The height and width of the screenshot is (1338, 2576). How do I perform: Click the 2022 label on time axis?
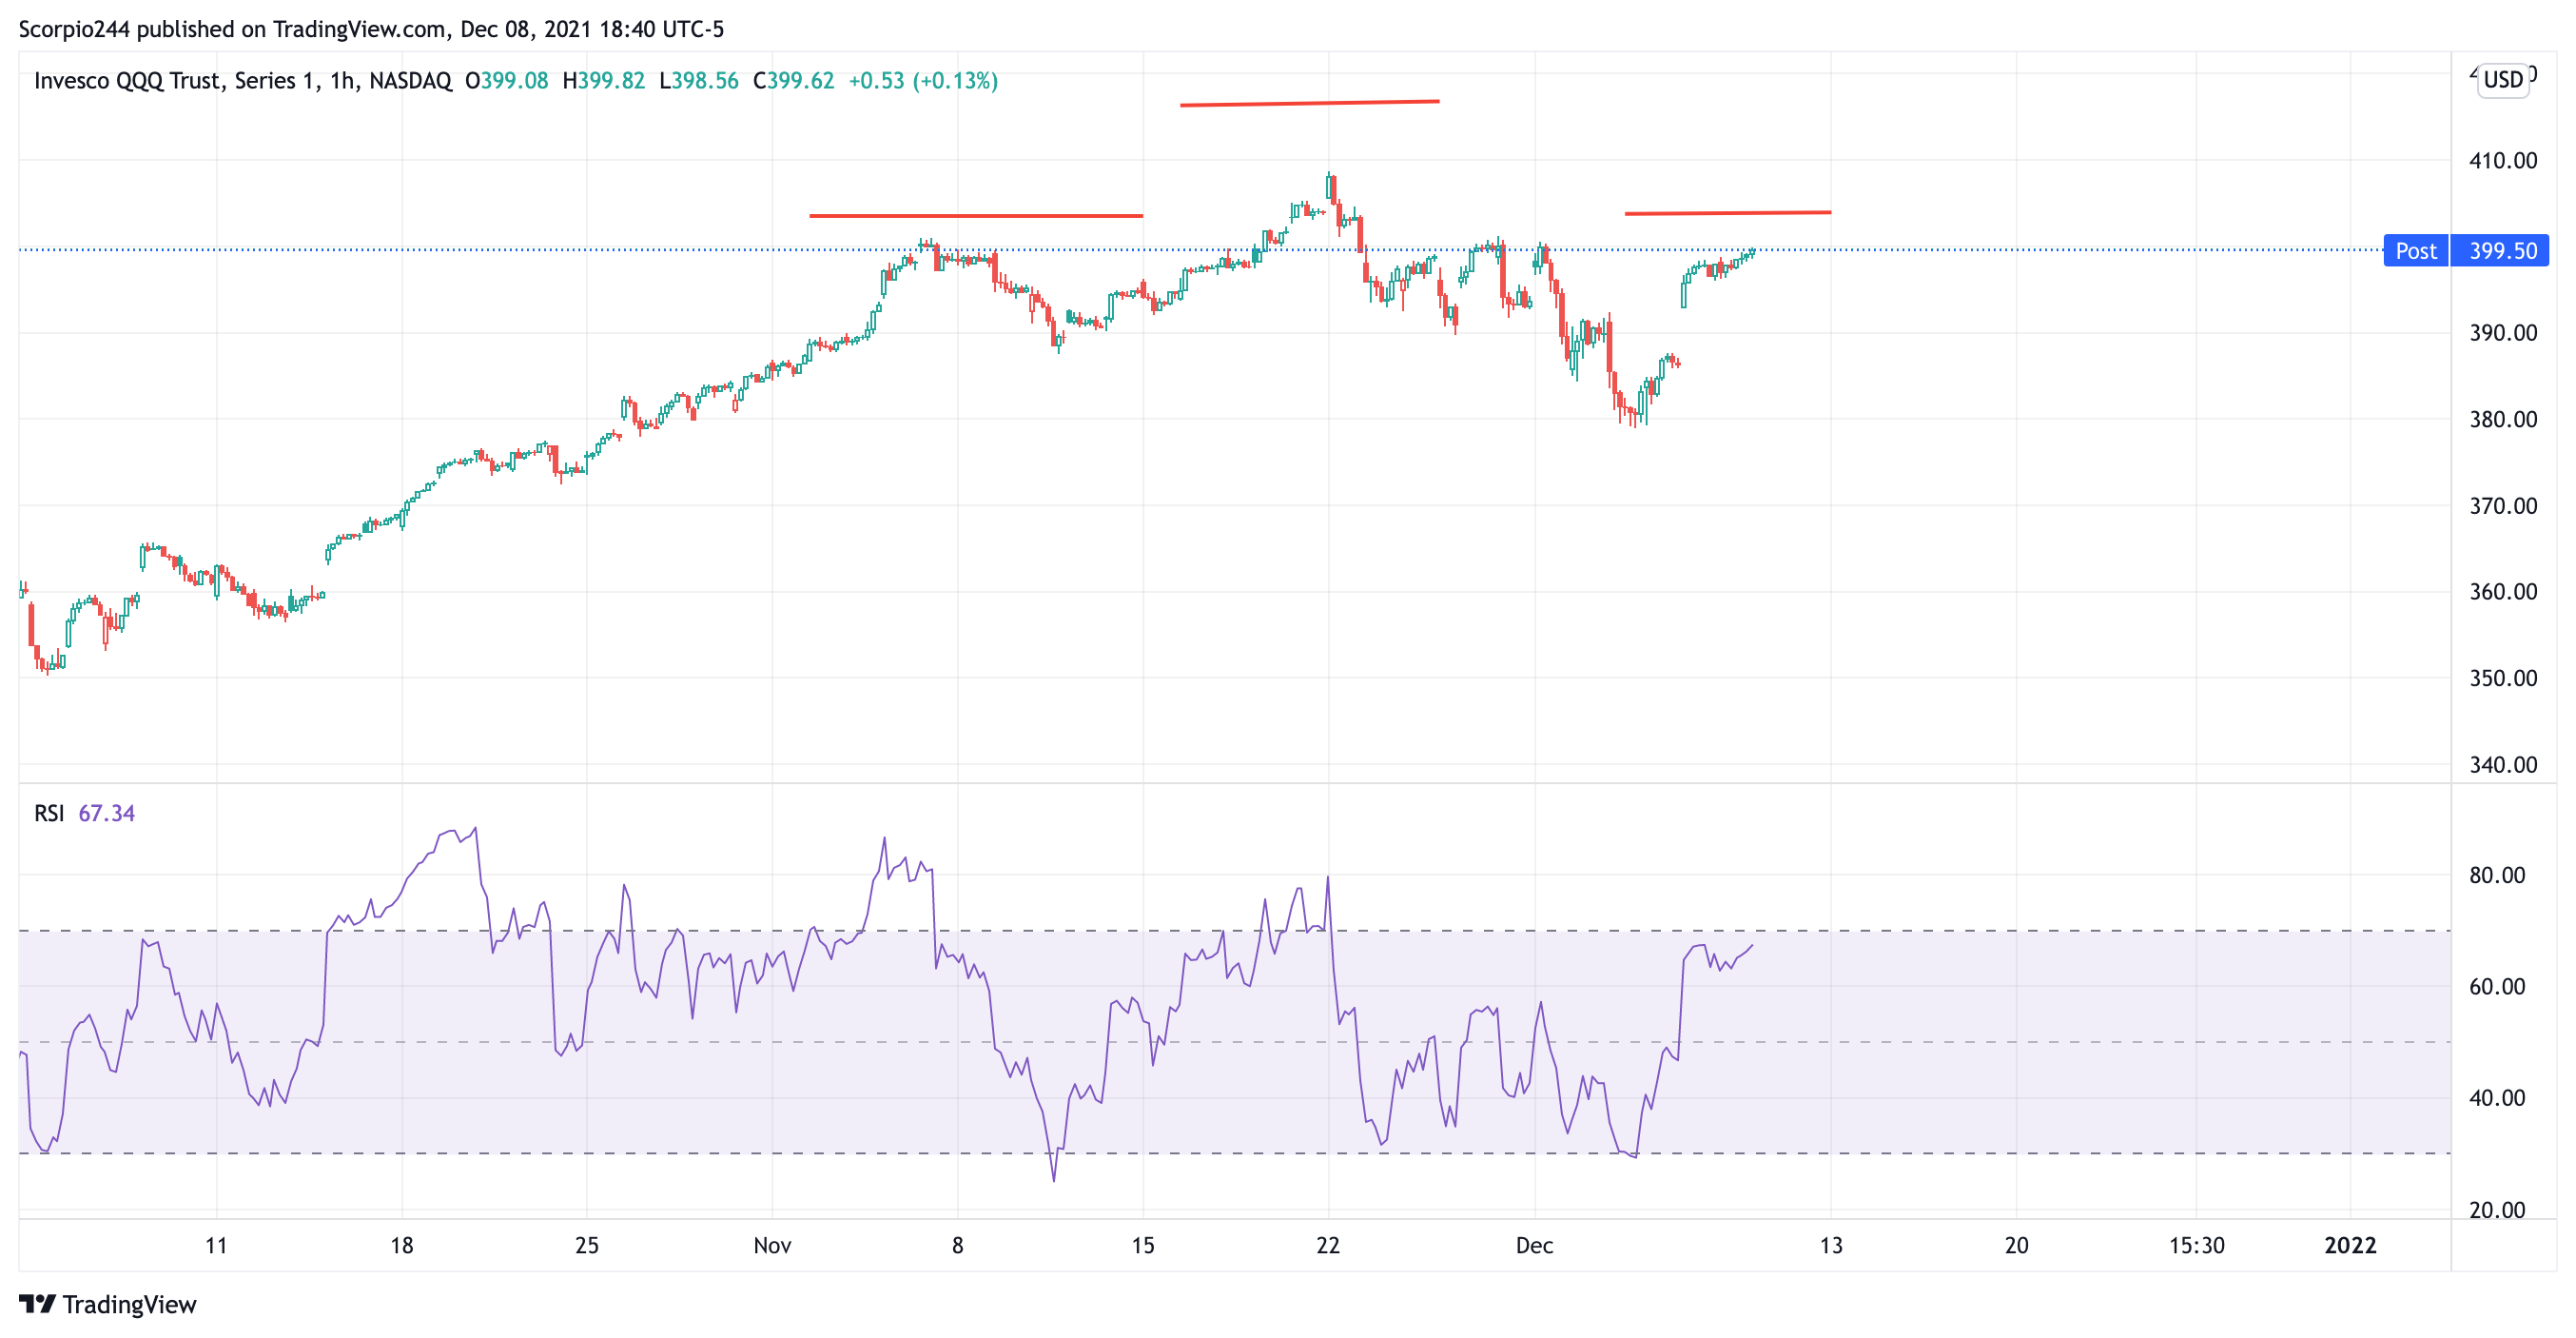click(x=2349, y=1246)
